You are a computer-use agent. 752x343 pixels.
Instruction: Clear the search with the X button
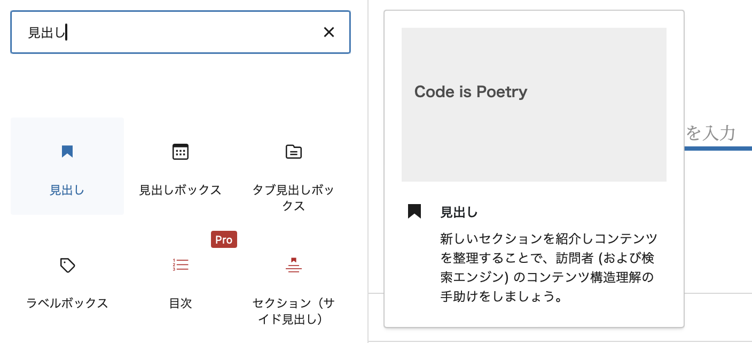[329, 33]
